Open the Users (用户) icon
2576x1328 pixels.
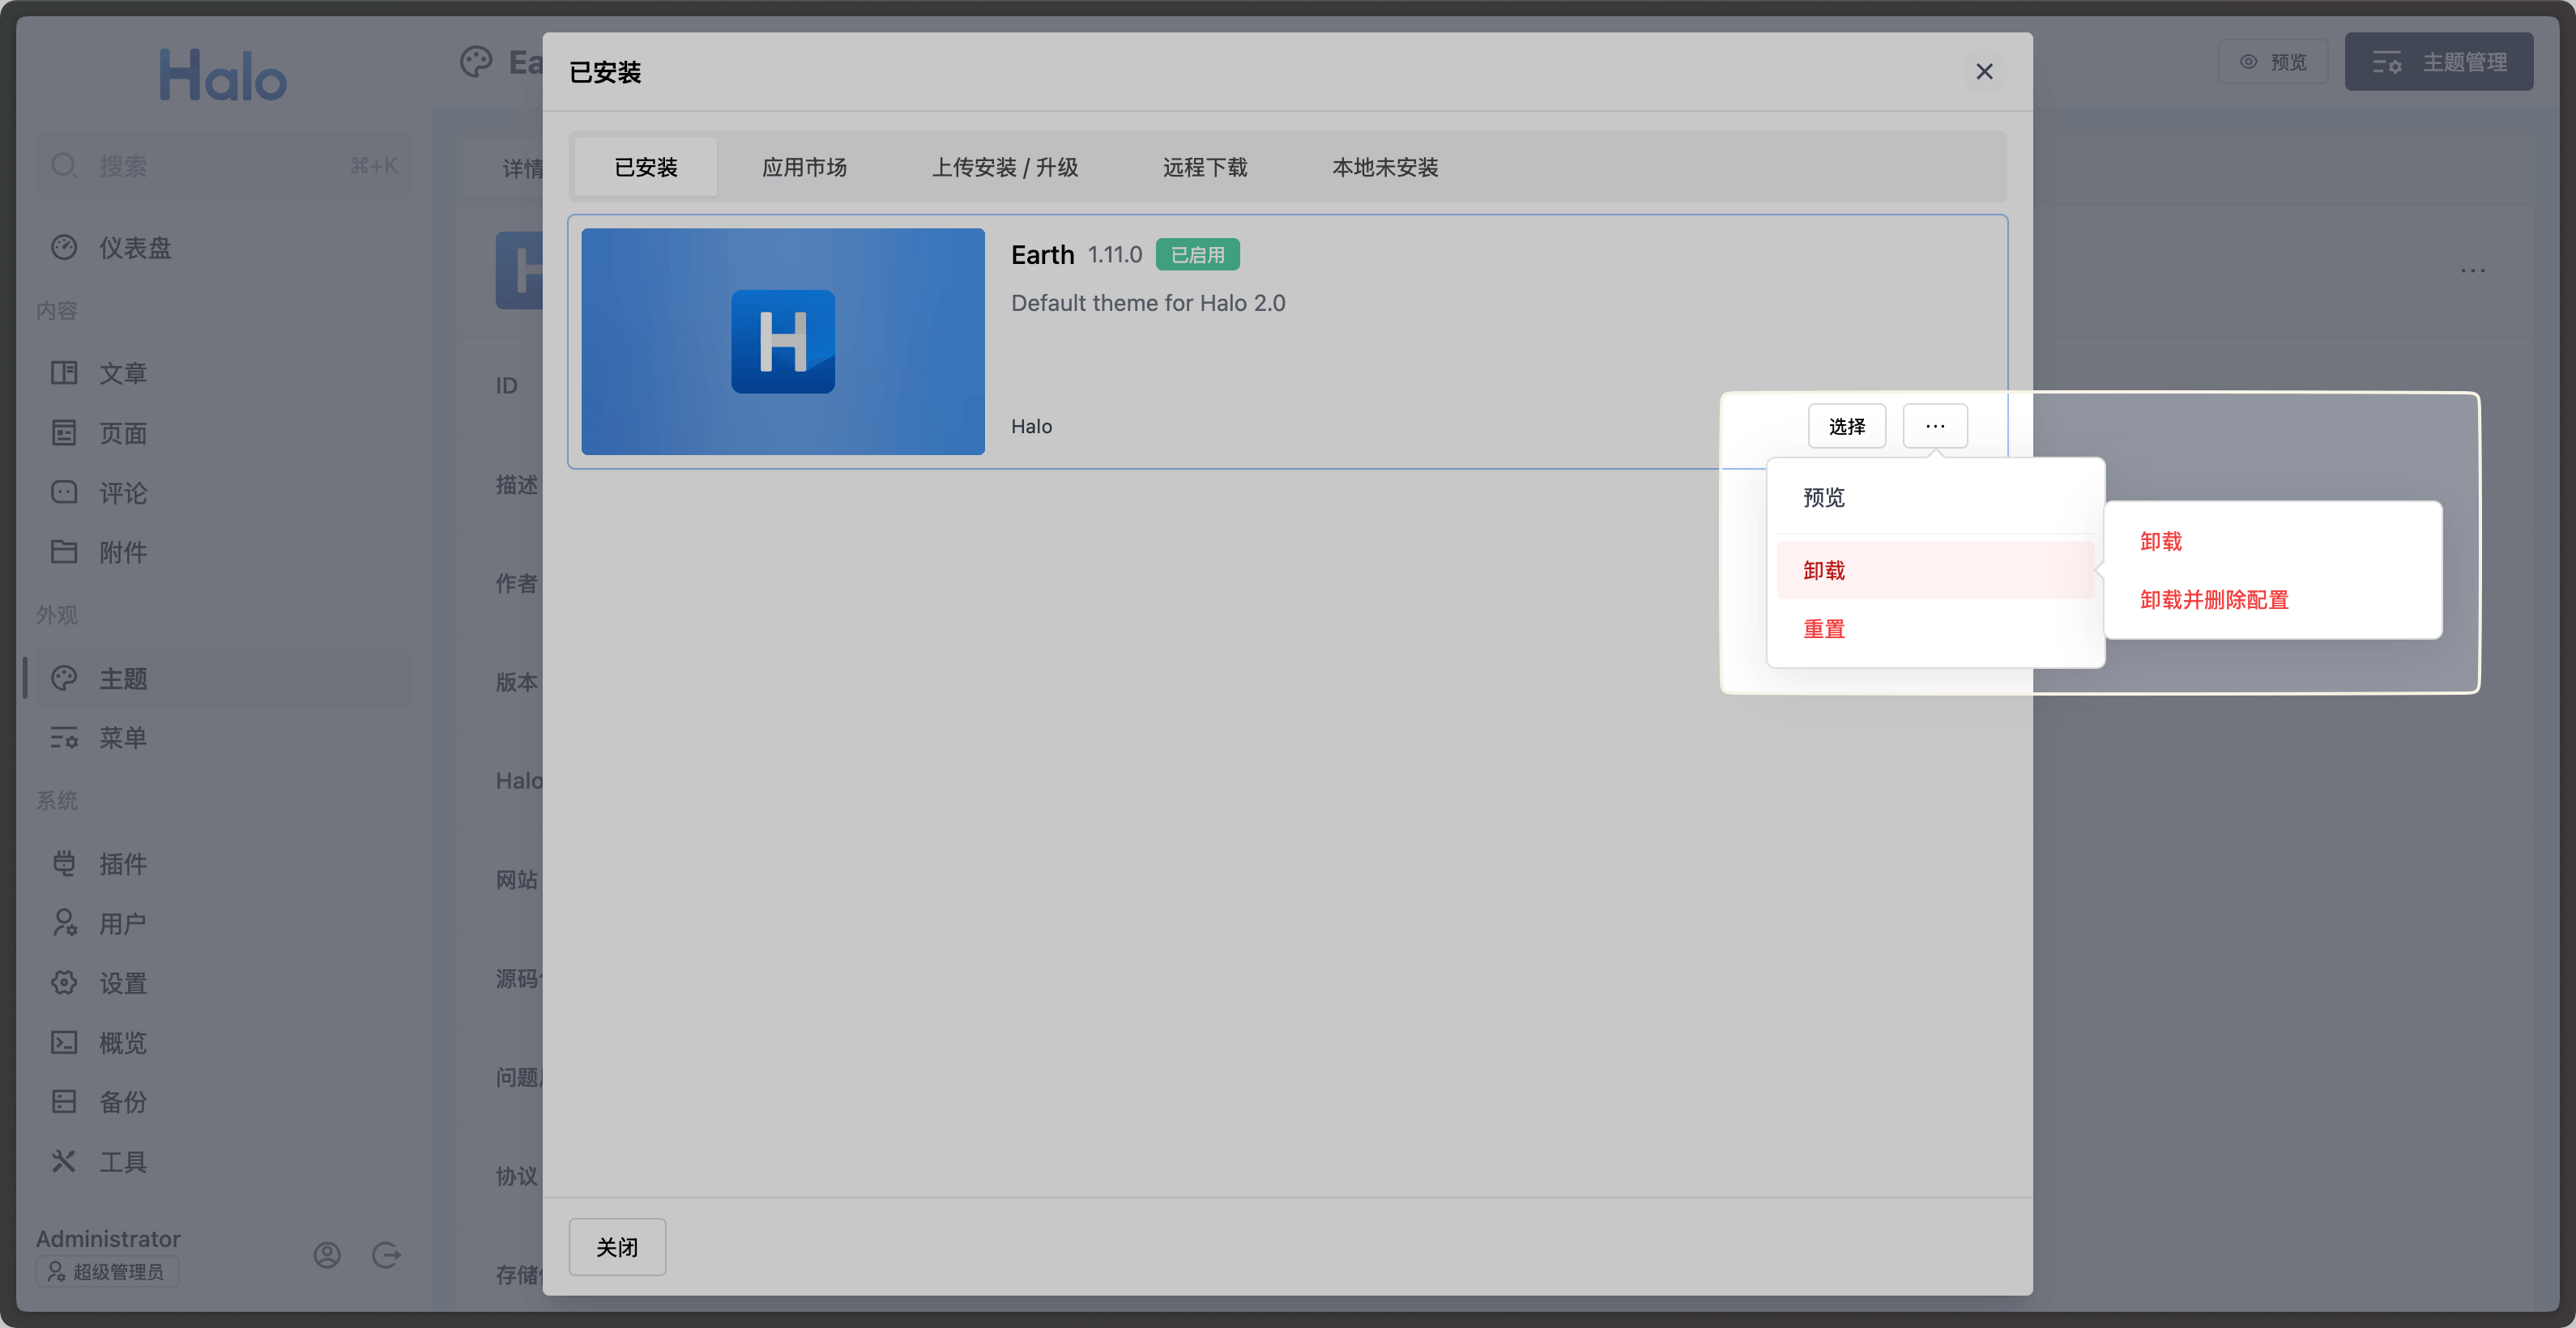(x=64, y=922)
